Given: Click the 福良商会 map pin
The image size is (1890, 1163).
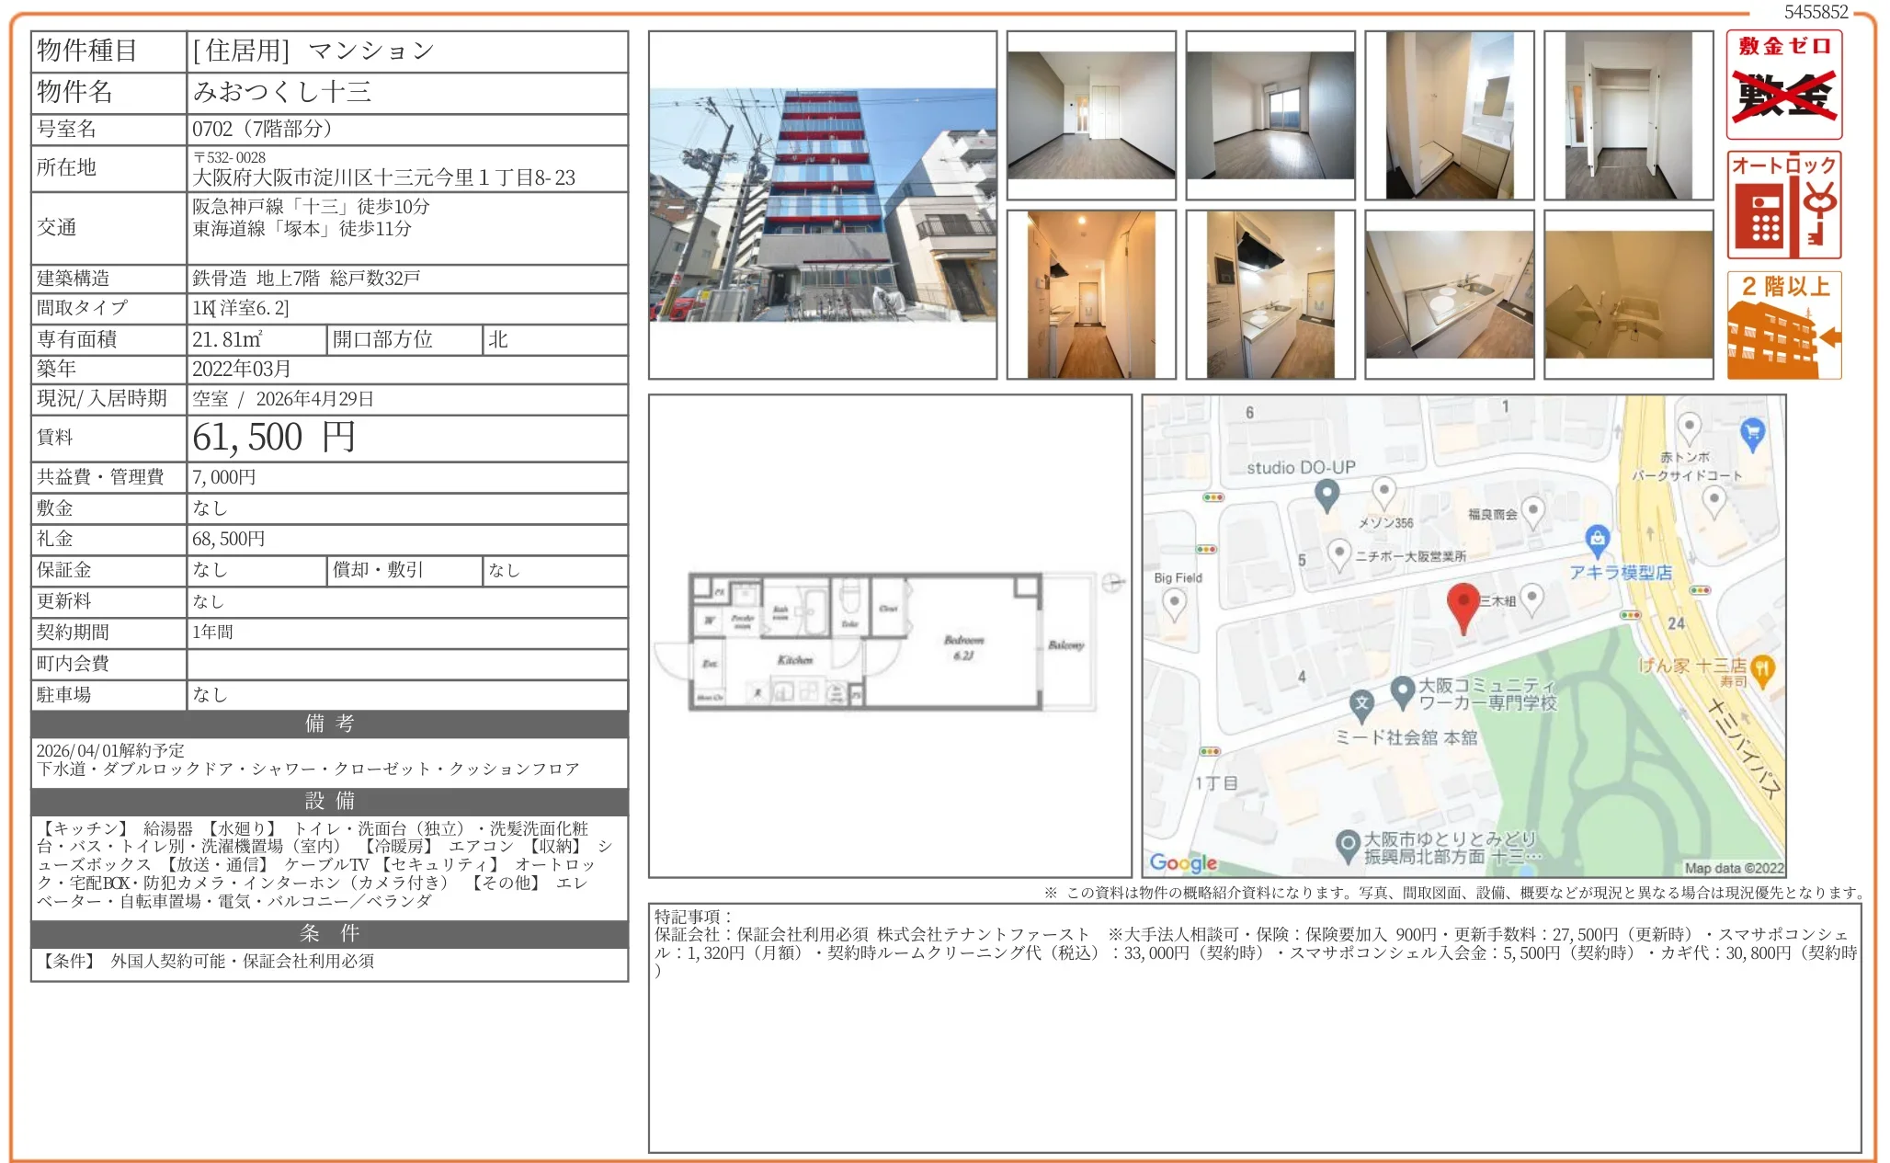Looking at the screenshot, I should coord(1533,509).
